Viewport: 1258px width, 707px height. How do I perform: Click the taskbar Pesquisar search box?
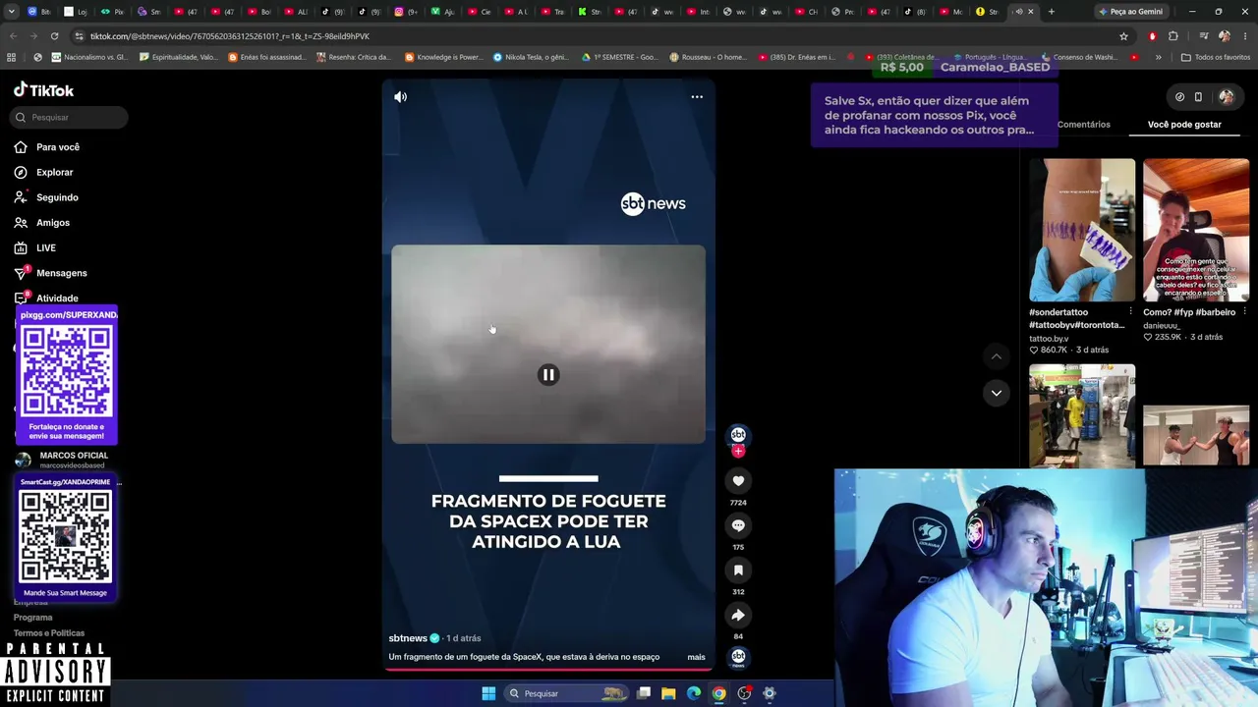pyautogui.click(x=567, y=693)
